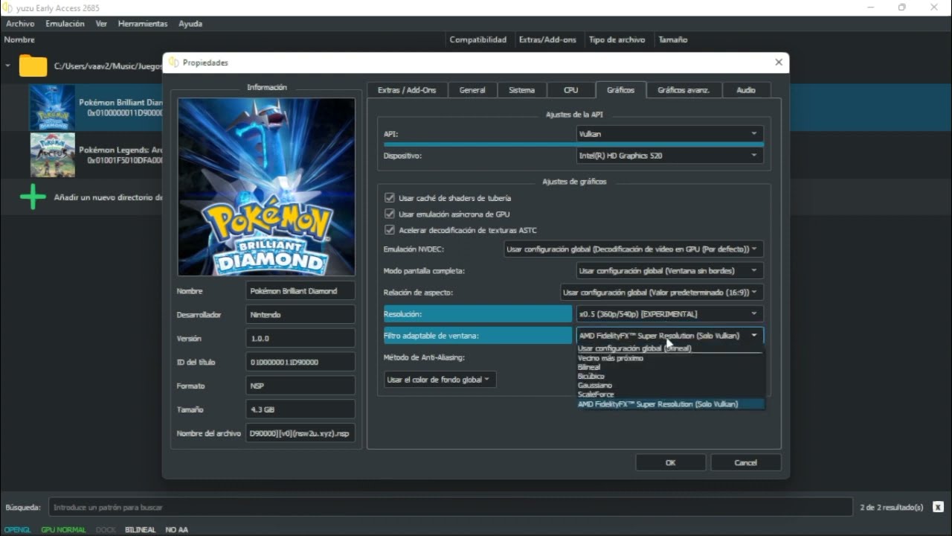
Task: Open the Ver menu
Action: pyautogui.click(x=101, y=24)
